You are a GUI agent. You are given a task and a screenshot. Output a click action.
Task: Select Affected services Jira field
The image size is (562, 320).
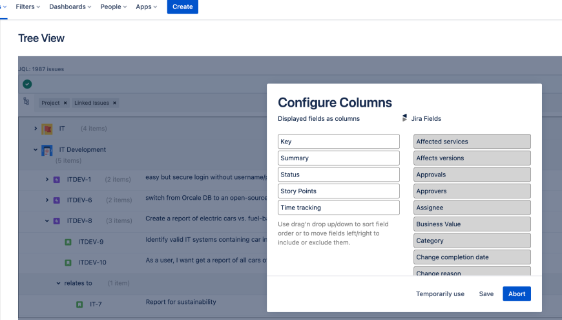(x=472, y=142)
